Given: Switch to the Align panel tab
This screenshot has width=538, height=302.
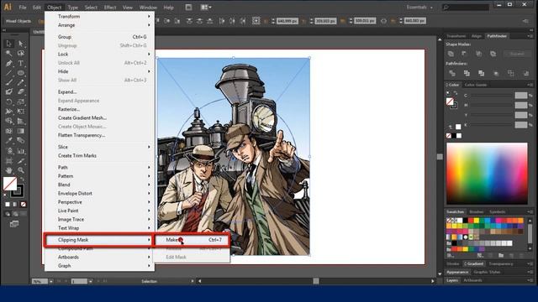Looking at the screenshot, I should [x=477, y=36].
